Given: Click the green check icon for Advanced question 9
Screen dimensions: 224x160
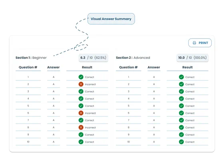Looking at the screenshot, I should (182, 134).
